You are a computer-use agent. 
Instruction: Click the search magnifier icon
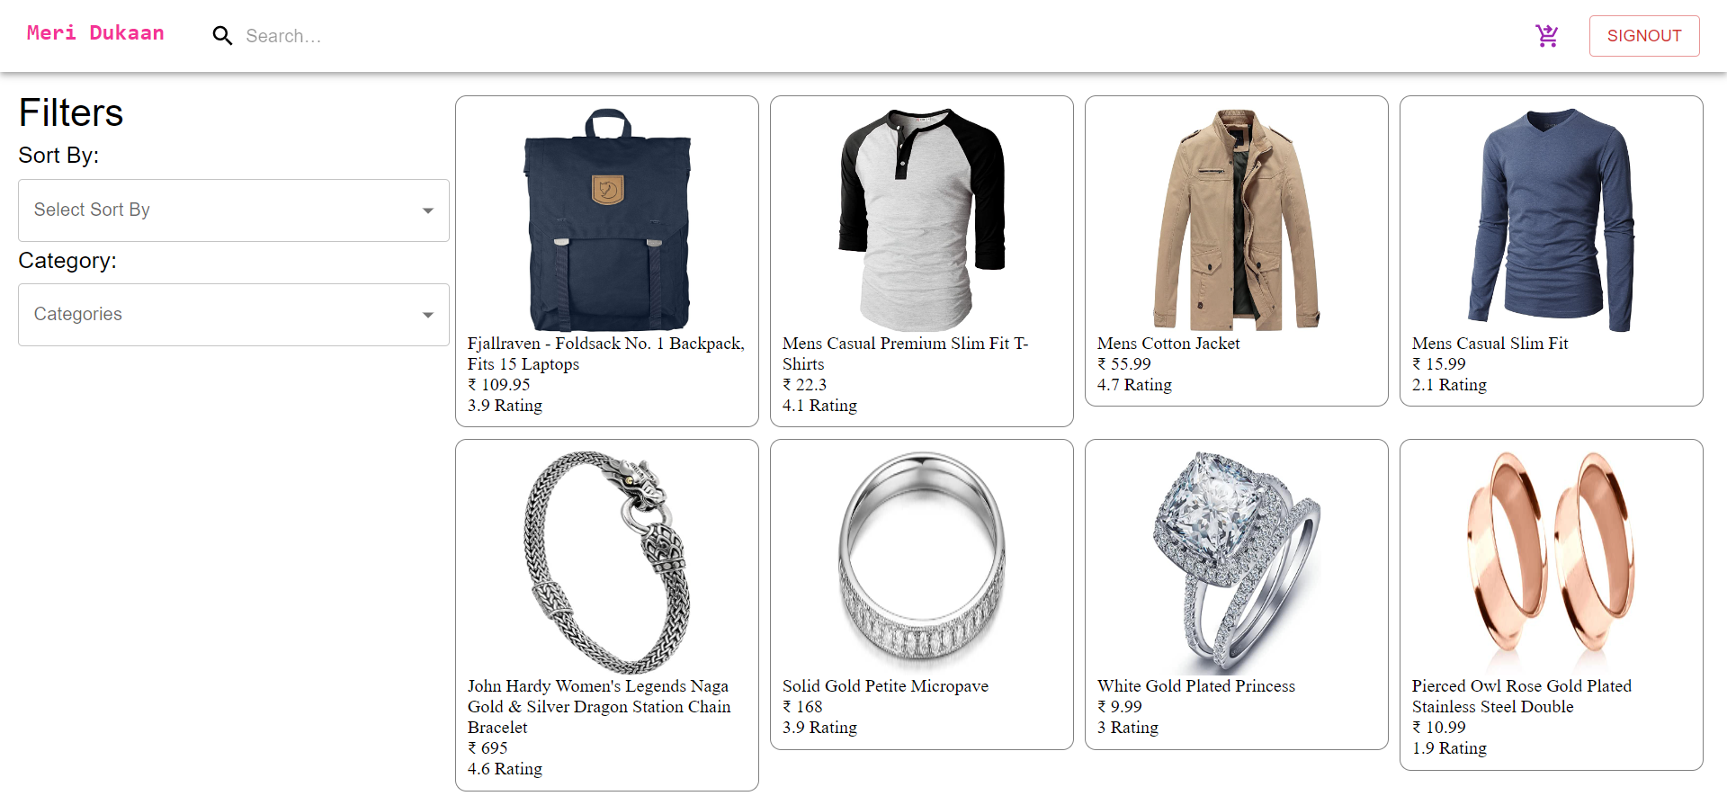click(222, 36)
